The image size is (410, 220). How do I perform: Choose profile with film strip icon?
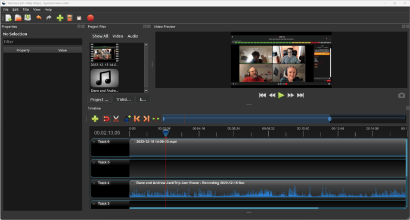coord(70,18)
